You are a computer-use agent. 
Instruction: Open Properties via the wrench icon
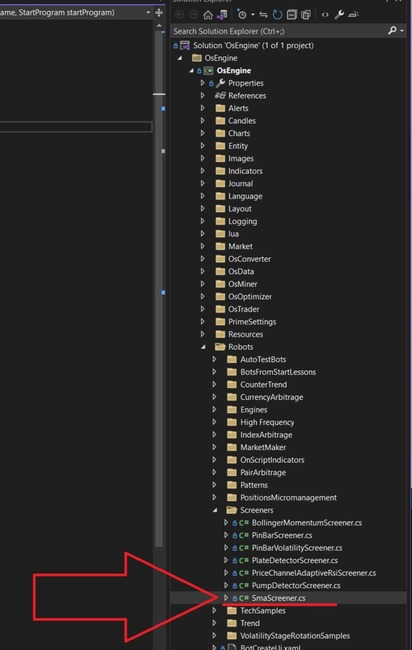tap(339, 15)
